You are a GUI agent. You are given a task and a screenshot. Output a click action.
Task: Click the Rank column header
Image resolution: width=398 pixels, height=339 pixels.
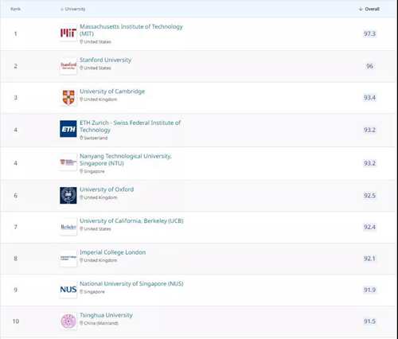pos(15,9)
